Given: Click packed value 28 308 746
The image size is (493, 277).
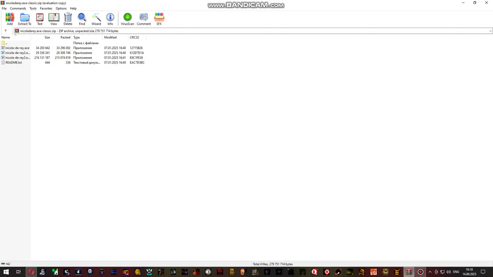Looking at the screenshot, I should [x=63, y=53].
